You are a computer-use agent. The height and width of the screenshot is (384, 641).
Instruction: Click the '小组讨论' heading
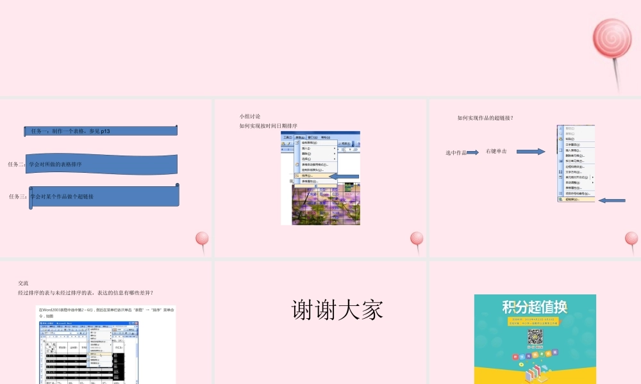tap(250, 116)
